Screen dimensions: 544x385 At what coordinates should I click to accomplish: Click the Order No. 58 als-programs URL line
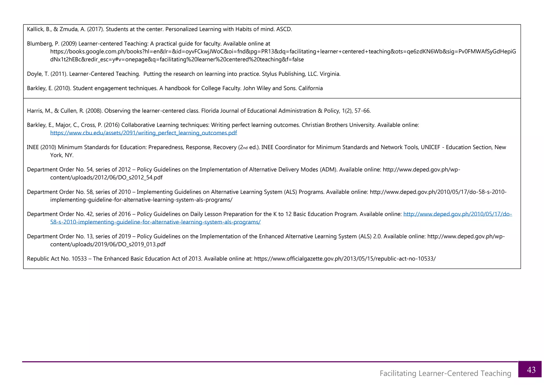tap(141, 200)
